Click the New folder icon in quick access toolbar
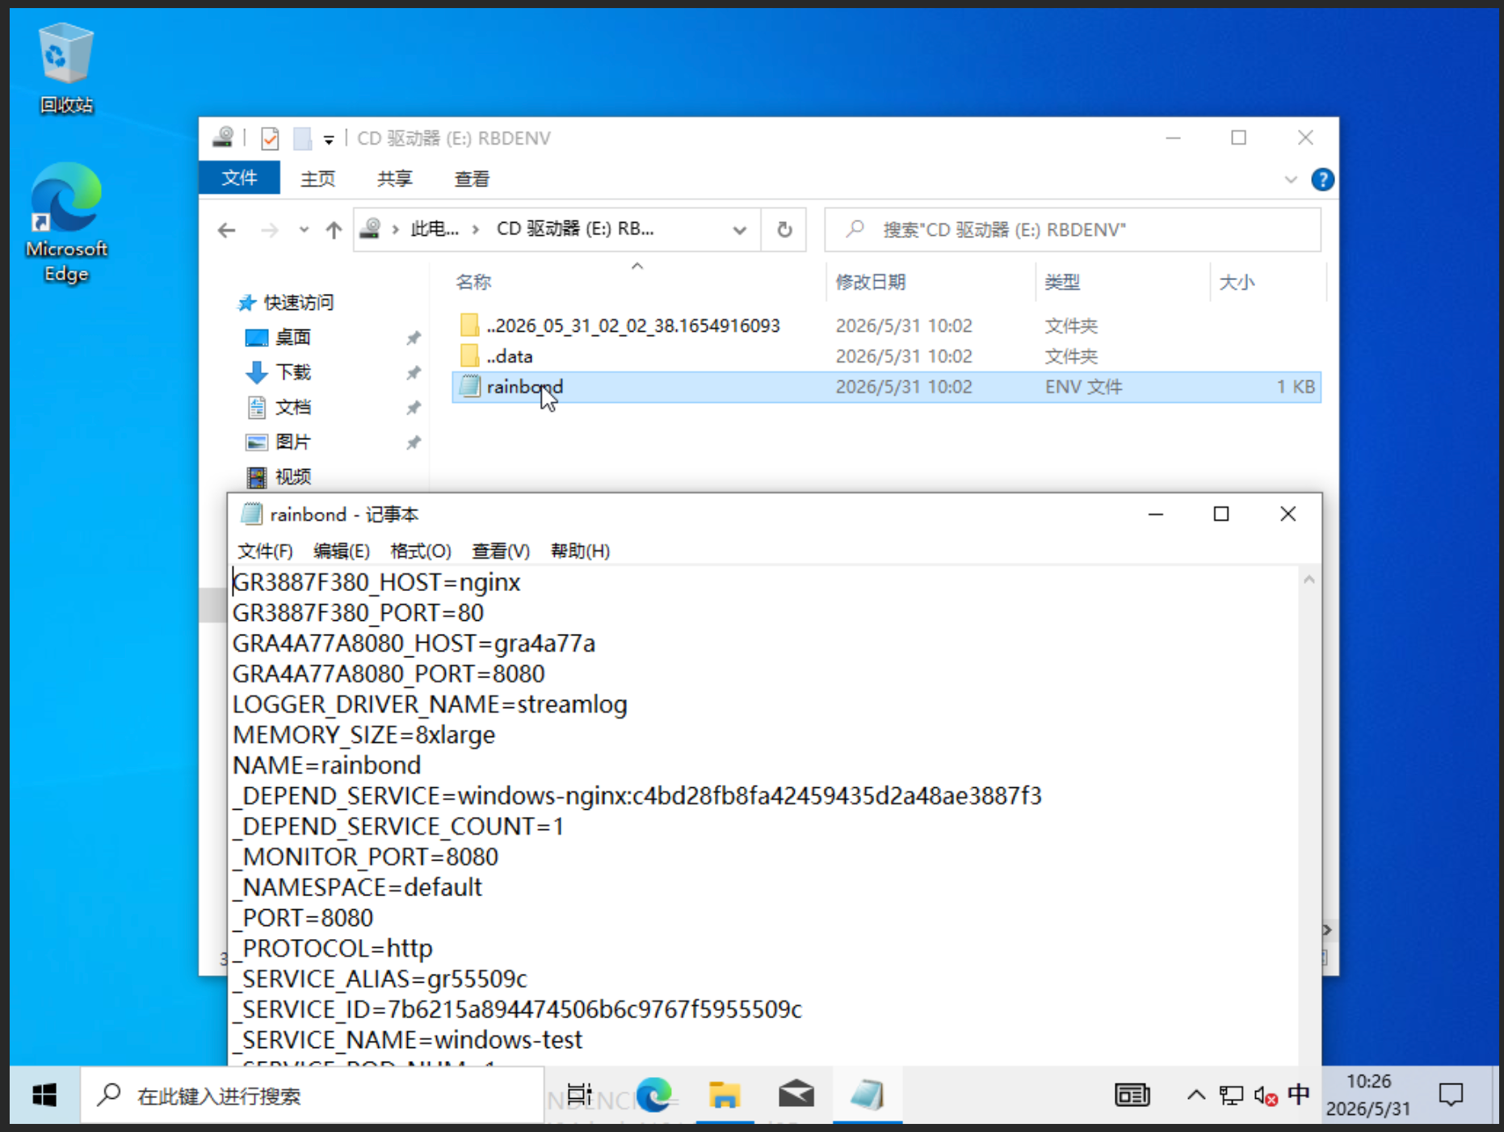The height and width of the screenshot is (1132, 1504). 302,139
